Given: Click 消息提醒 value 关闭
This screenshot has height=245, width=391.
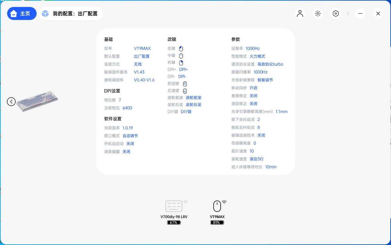Looking at the screenshot, I should (126, 152).
